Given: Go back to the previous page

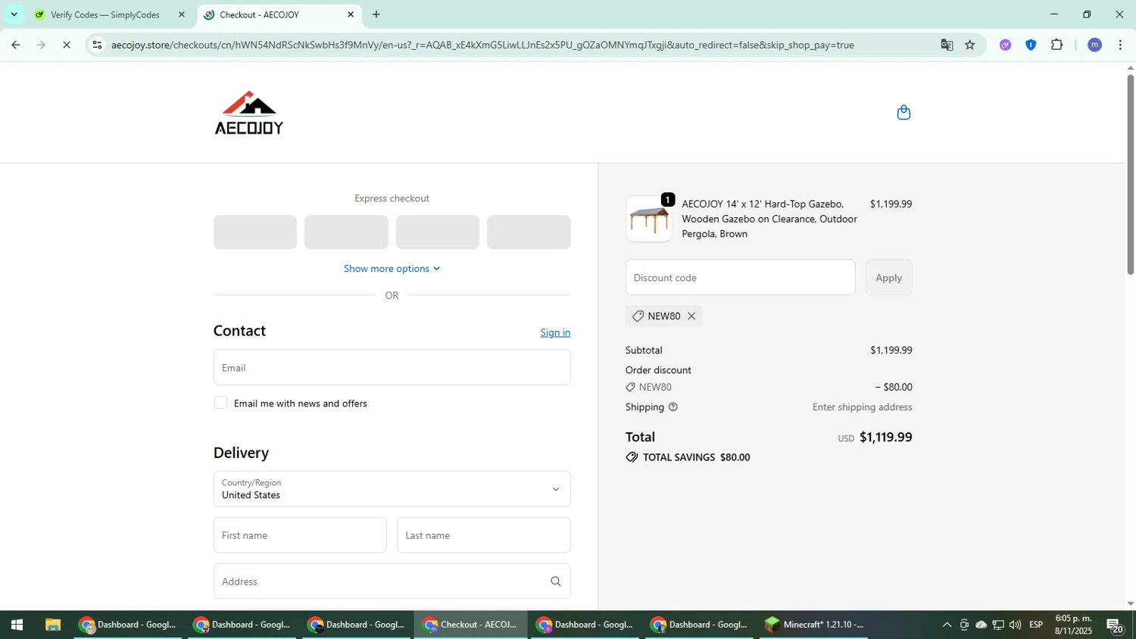Looking at the screenshot, I should tap(16, 45).
